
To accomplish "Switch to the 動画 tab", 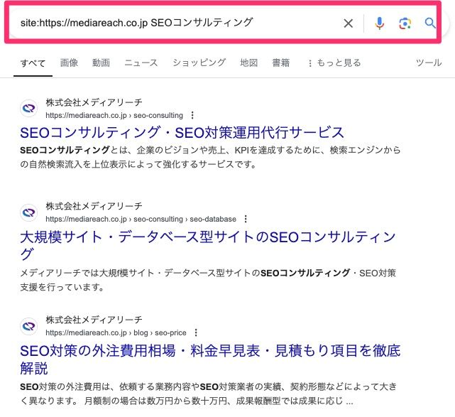I will pos(101,63).
